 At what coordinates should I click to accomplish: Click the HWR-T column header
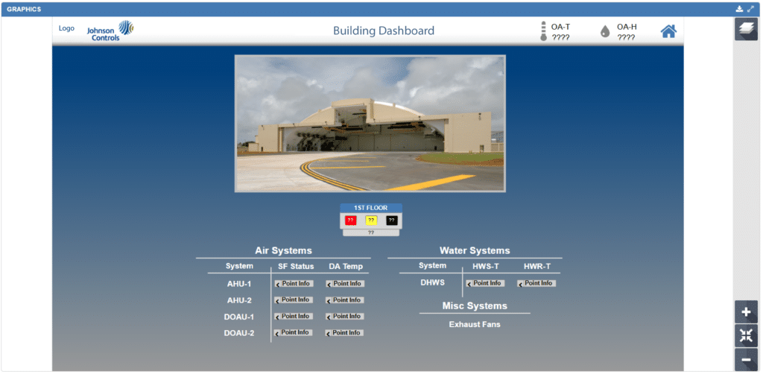coord(537,267)
